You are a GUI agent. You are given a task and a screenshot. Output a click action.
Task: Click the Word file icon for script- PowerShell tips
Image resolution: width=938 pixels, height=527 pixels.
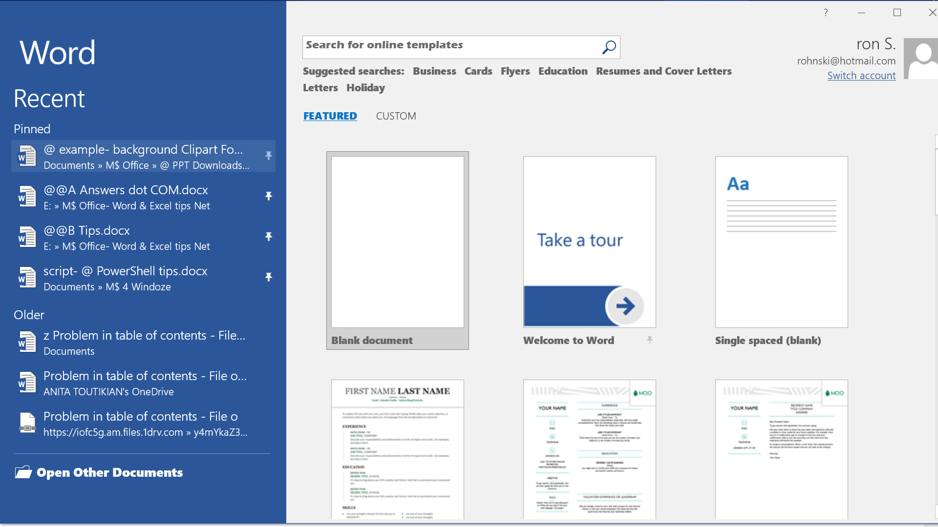(27, 277)
